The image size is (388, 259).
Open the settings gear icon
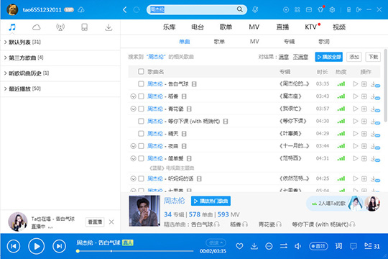tap(332, 9)
